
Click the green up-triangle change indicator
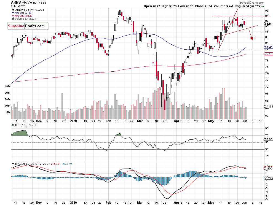pyautogui.click(x=263, y=6)
